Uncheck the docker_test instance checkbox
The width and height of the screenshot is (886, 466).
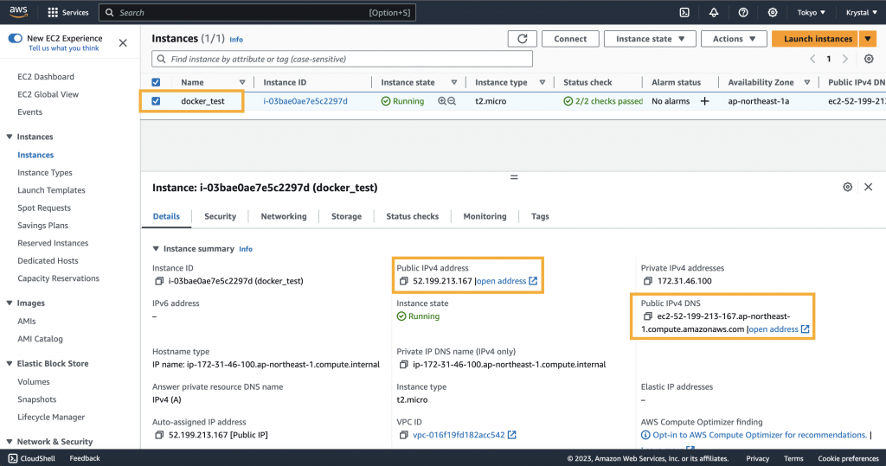pyautogui.click(x=156, y=101)
